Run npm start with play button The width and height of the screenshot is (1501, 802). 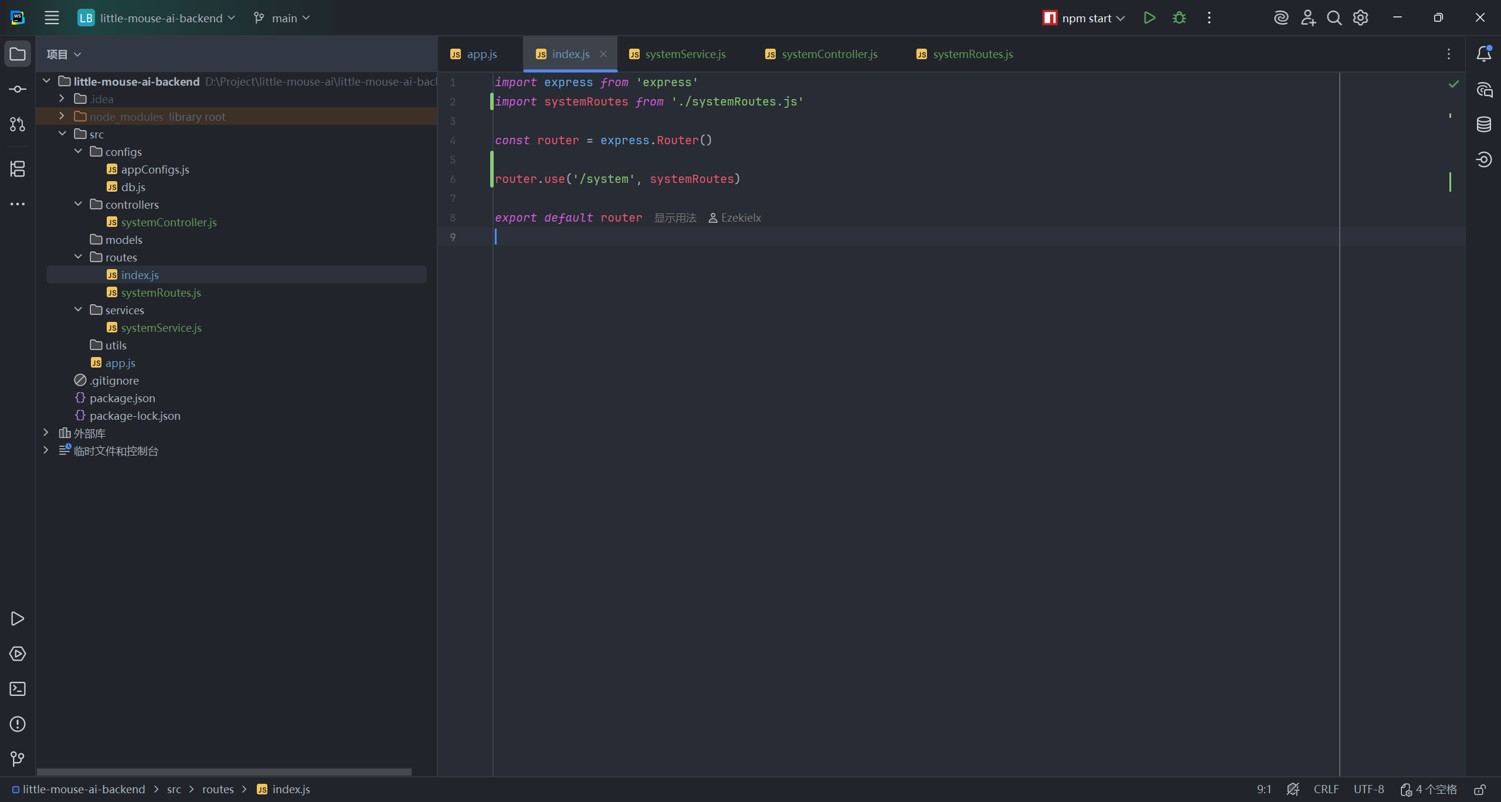point(1149,18)
